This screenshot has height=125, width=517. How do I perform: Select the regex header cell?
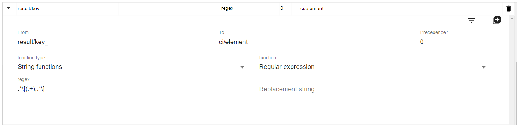click(x=249, y=9)
